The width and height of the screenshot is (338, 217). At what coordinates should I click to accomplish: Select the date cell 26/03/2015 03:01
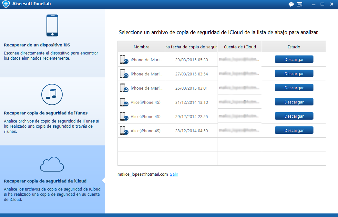coord(191,88)
